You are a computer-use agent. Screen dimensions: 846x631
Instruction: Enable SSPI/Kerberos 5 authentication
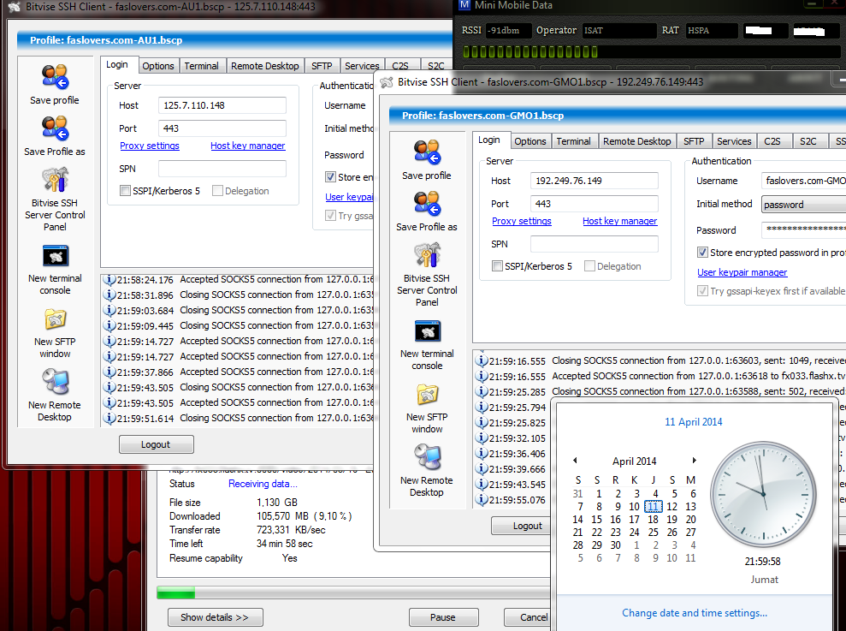click(495, 266)
